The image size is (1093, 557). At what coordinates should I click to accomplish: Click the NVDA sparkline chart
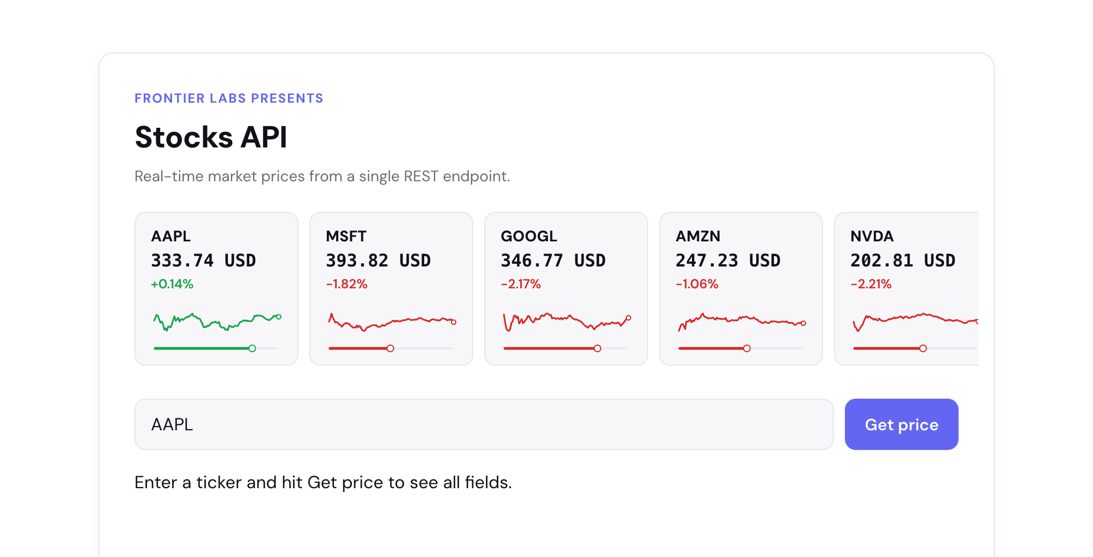(915, 322)
